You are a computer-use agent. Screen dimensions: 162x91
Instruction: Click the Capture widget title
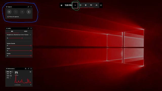(x=10, y=7)
